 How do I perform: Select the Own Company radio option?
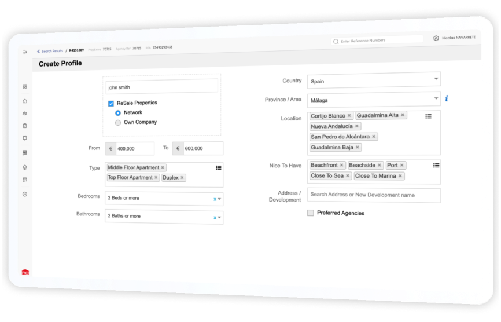click(x=118, y=122)
